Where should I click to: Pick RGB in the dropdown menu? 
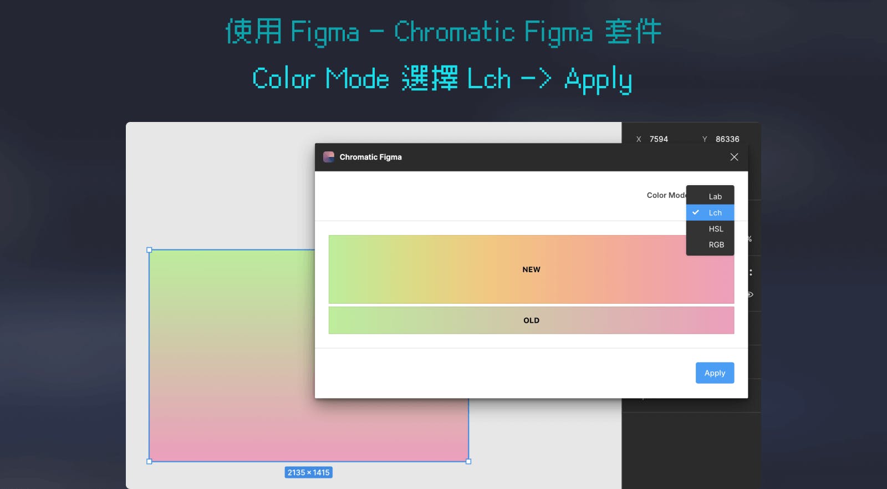[710, 244]
